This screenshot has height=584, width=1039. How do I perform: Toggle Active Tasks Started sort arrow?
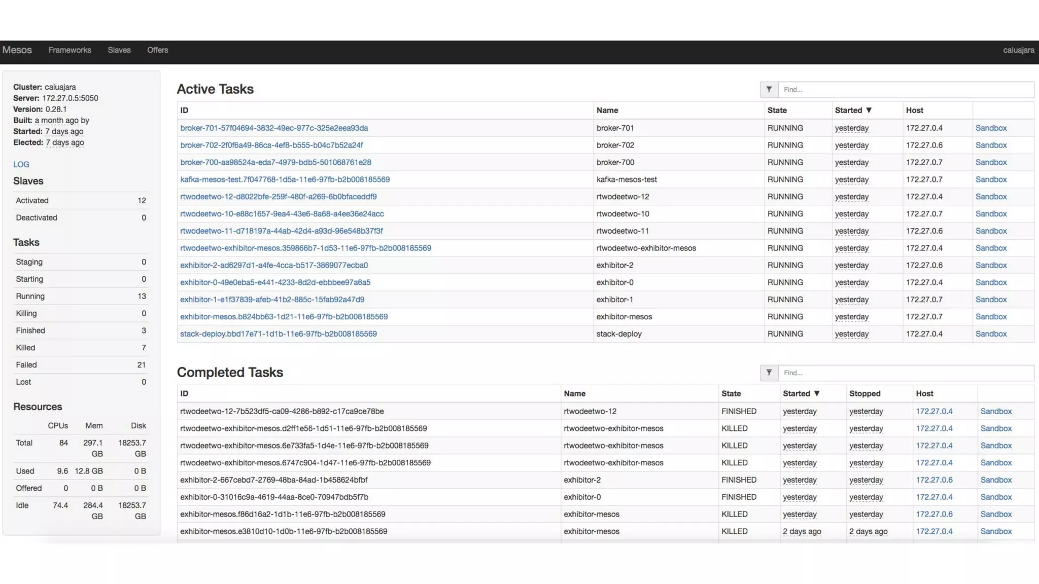tap(869, 110)
